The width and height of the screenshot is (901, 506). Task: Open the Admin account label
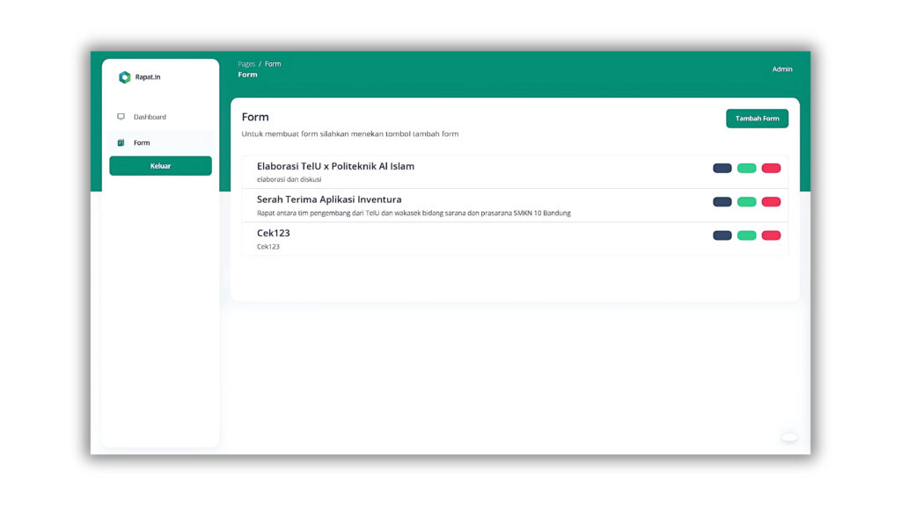782,69
